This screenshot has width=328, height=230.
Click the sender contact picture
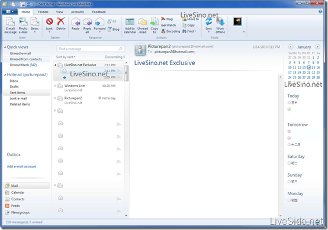pyautogui.click(x=140, y=50)
